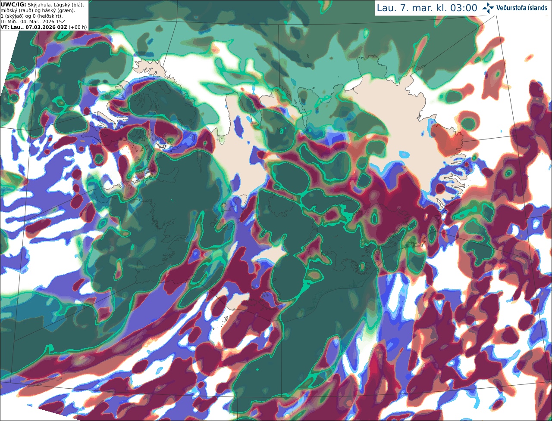Screen dimensions: 552x421
Task: Click the '(+60 h)' forecast offset text
Action: [x=78, y=27]
